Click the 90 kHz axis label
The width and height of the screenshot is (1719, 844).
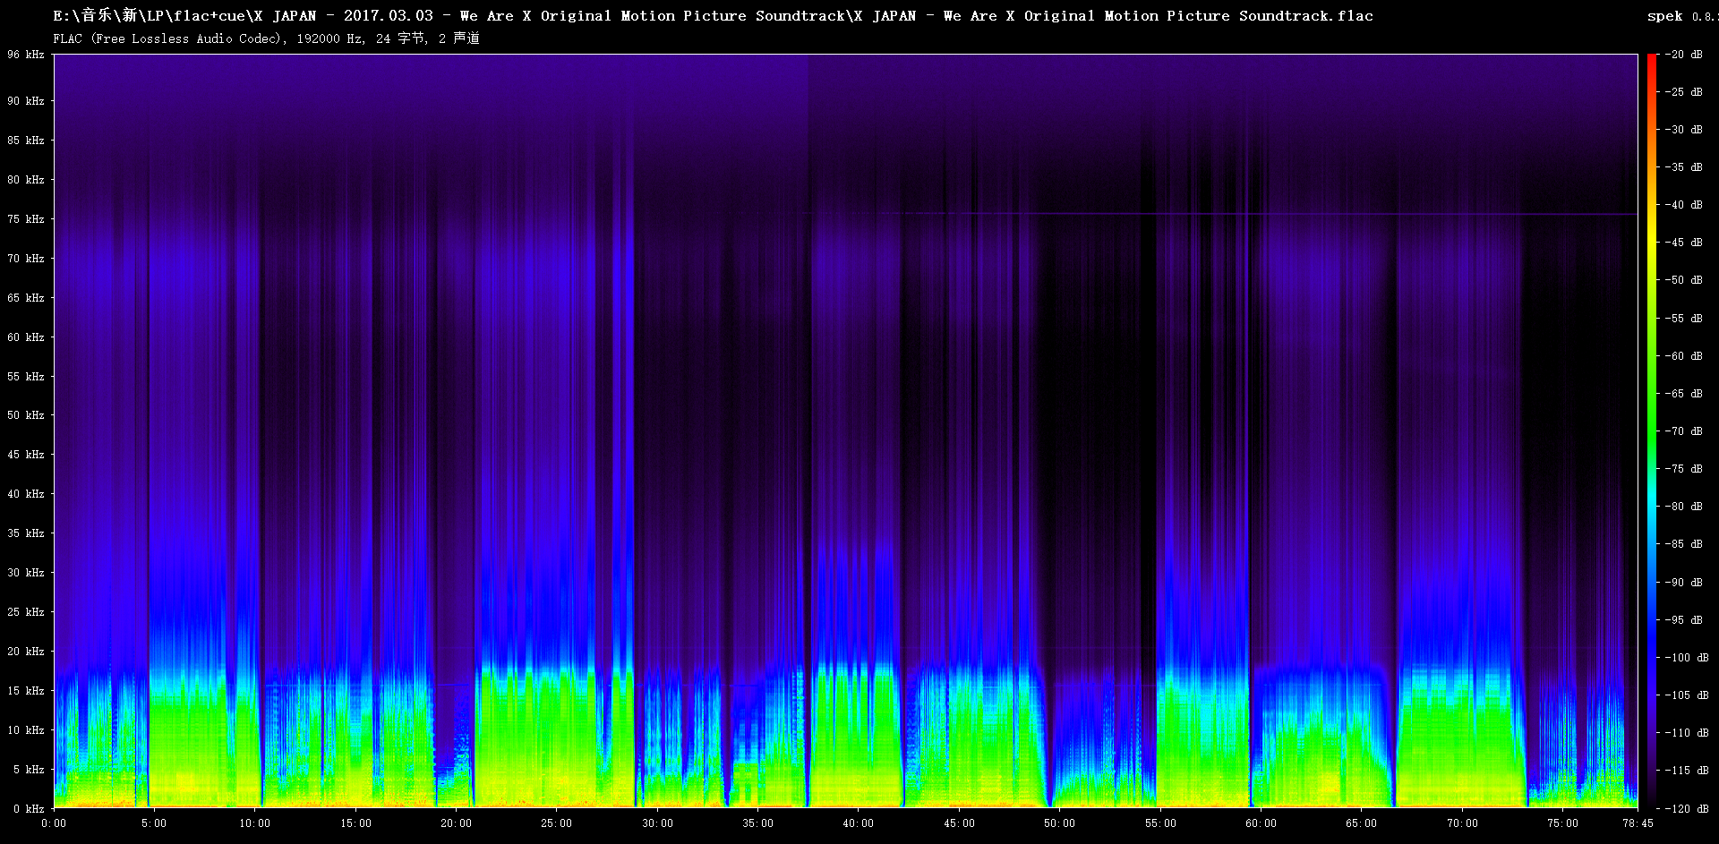pyautogui.click(x=26, y=101)
